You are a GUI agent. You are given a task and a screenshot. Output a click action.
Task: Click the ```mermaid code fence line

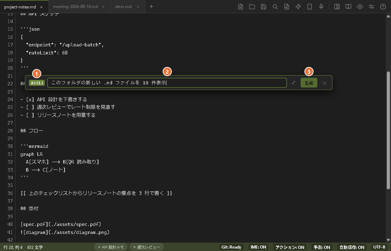pos(35,146)
